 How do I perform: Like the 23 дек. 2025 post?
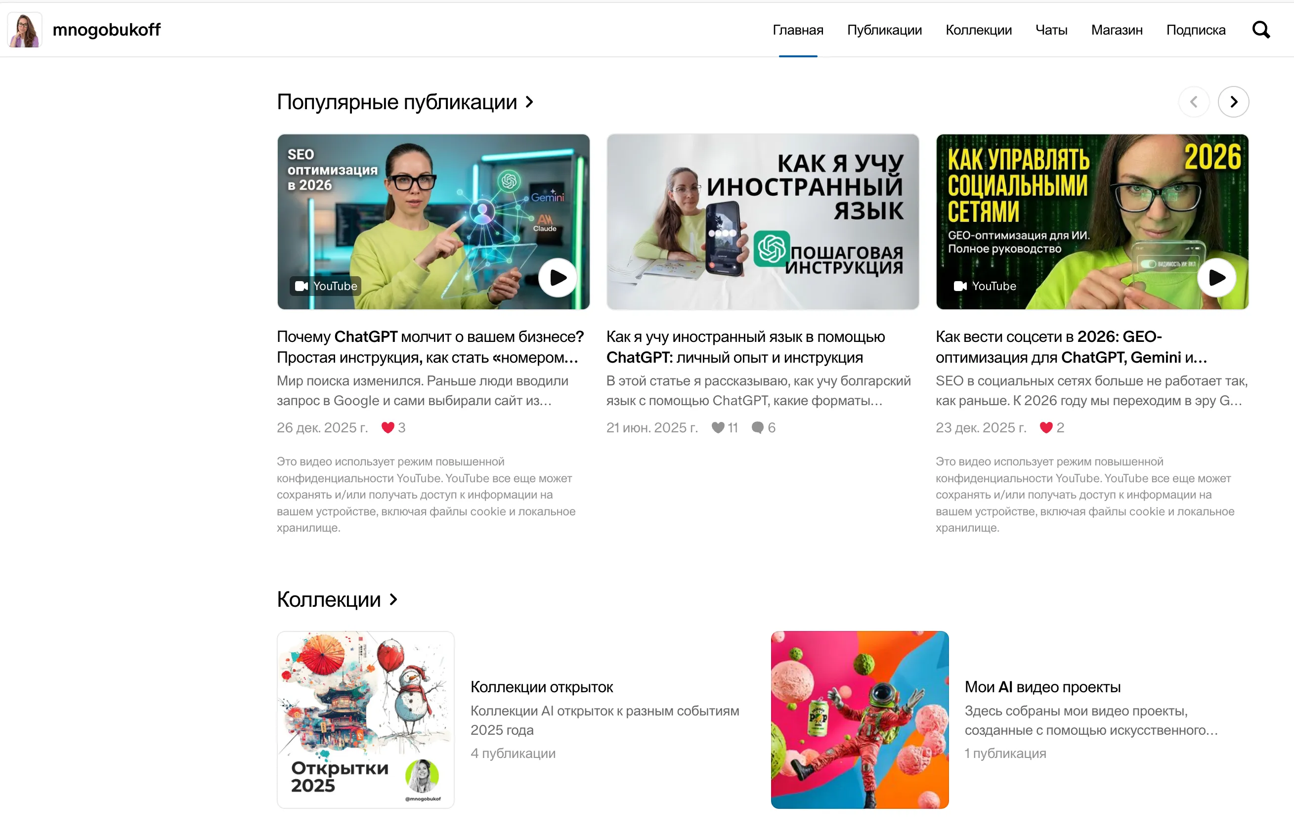pyautogui.click(x=1051, y=428)
